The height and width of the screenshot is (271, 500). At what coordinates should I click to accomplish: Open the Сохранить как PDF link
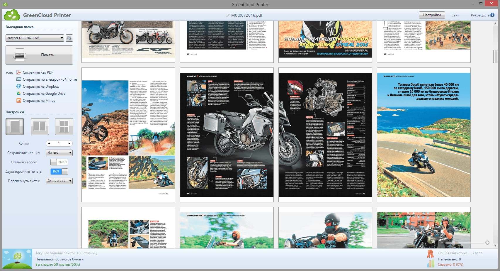click(38, 72)
